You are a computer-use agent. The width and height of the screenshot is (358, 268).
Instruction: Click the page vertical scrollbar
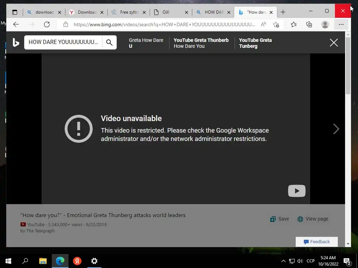pos(348,66)
